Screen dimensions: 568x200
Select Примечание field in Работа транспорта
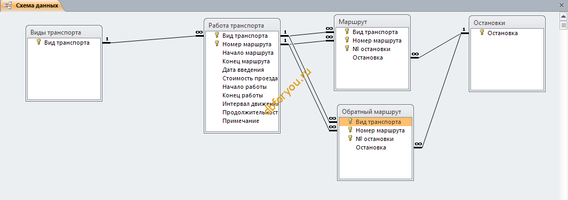[241, 121]
